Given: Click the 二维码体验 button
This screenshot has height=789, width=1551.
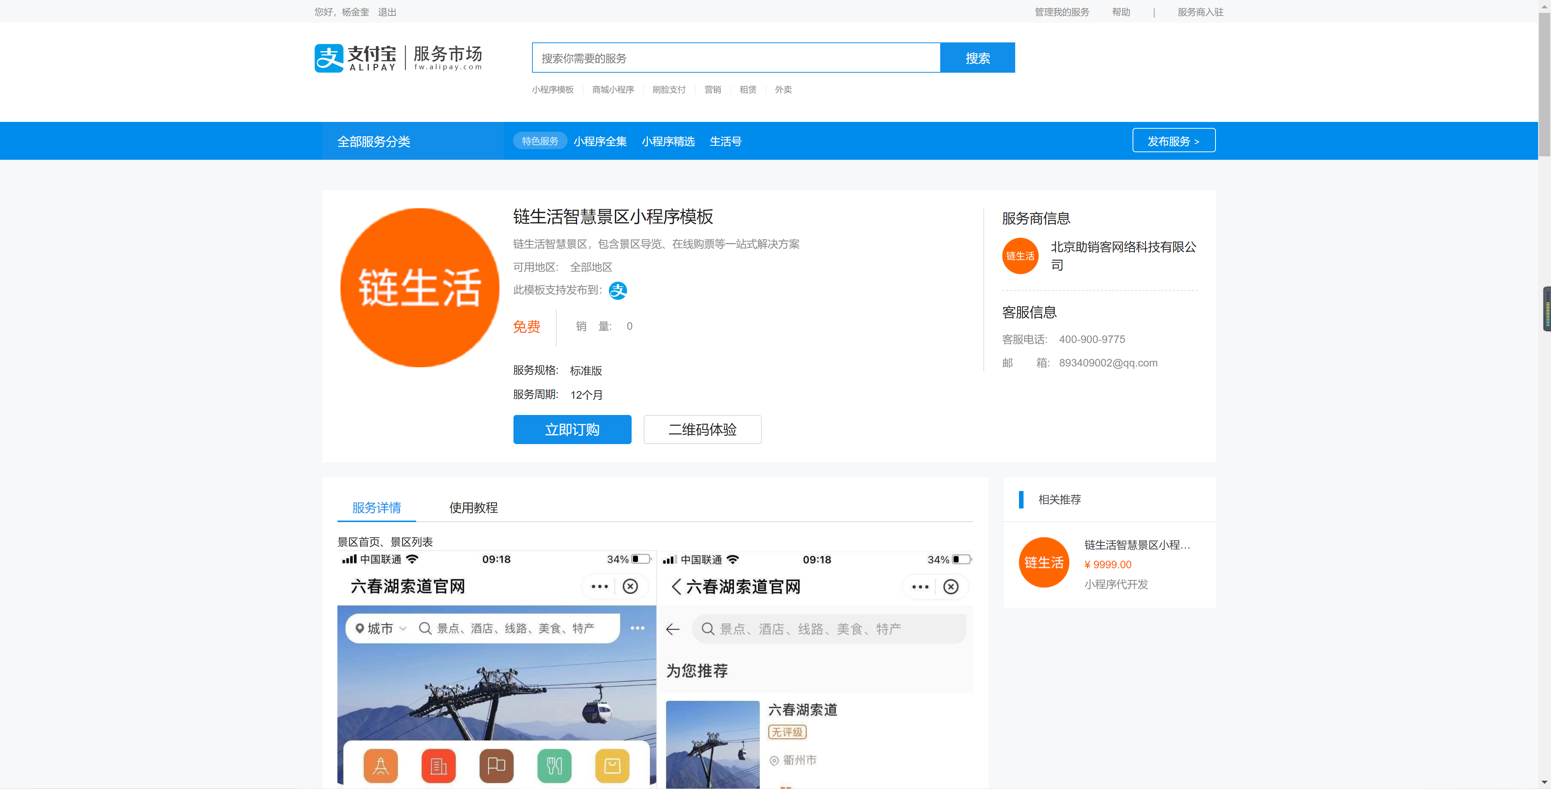Looking at the screenshot, I should click(702, 429).
